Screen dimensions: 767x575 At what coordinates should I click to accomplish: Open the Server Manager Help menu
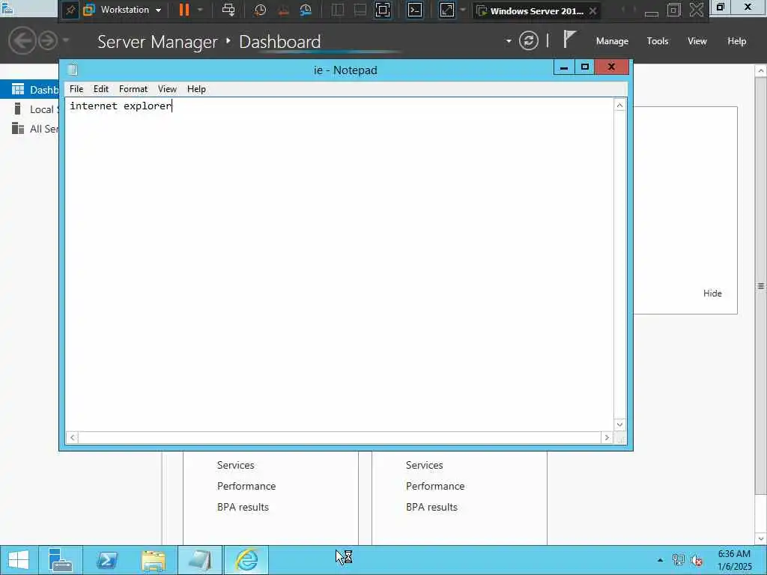pyautogui.click(x=737, y=41)
